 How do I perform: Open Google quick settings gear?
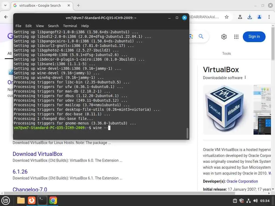coord(224,36)
